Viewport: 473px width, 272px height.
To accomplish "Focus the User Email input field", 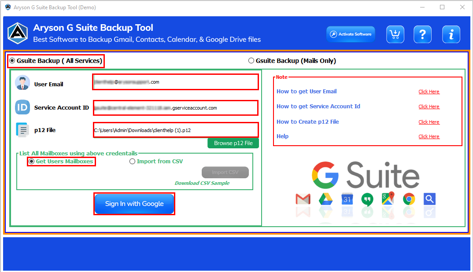I will click(x=176, y=82).
